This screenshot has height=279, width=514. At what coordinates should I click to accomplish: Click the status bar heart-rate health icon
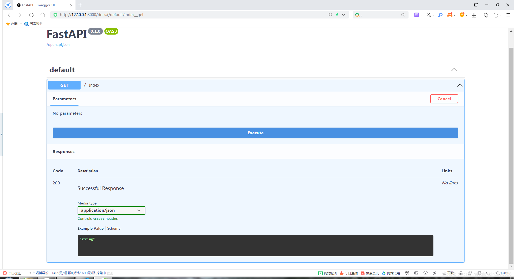click(425, 273)
